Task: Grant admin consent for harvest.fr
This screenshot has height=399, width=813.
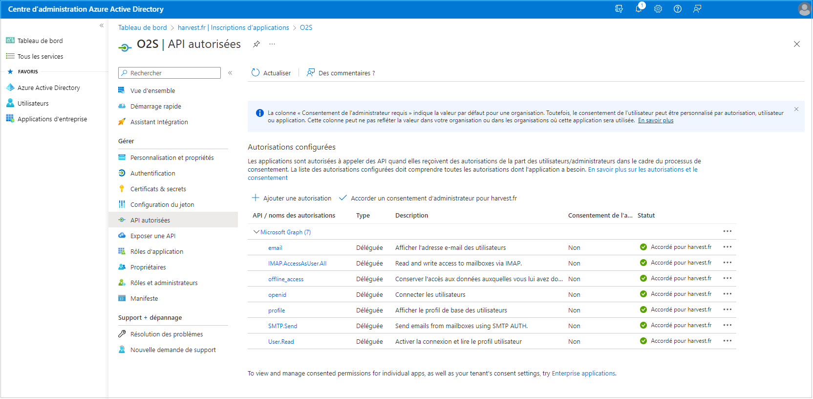Action: [428, 198]
